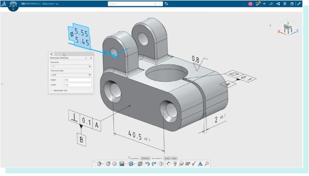Click the tag icon beside search

[x=167, y=4]
